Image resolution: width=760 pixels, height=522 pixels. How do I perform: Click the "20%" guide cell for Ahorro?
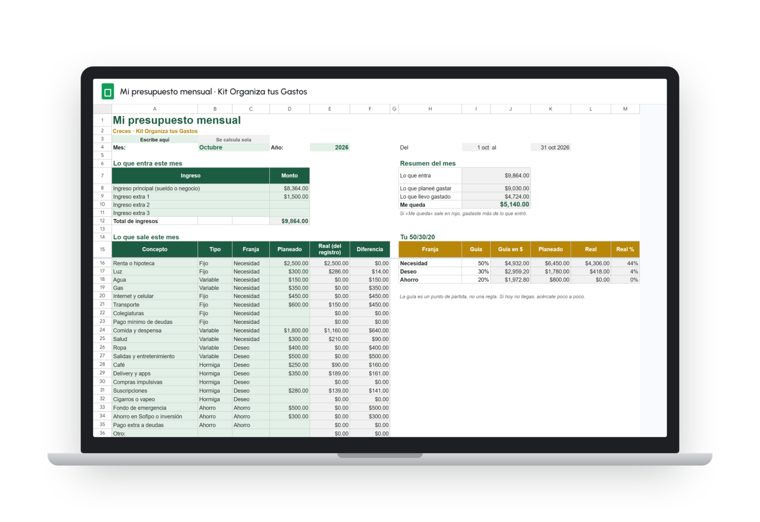tap(476, 280)
